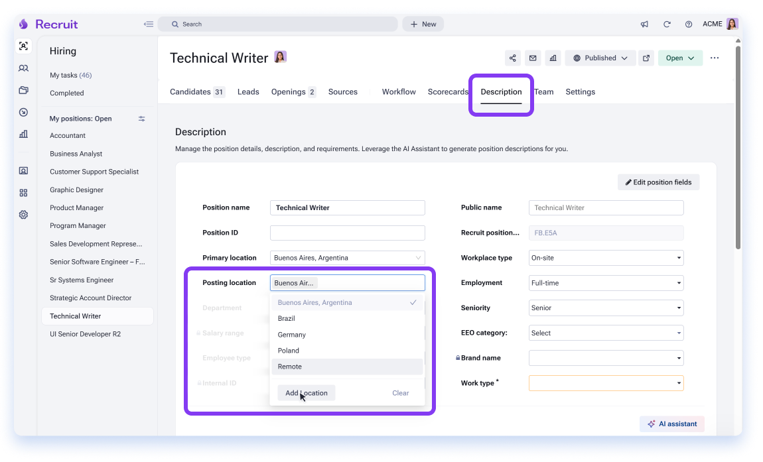This screenshot has height=462, width=763.
Task: Open the help question mark icon
Action: 689,24
